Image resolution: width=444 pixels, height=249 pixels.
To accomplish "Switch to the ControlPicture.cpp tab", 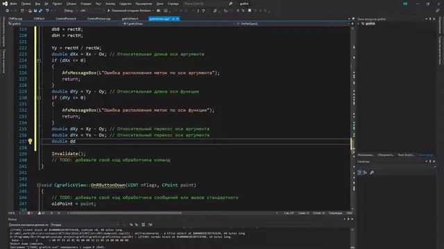I will [99, 19].
